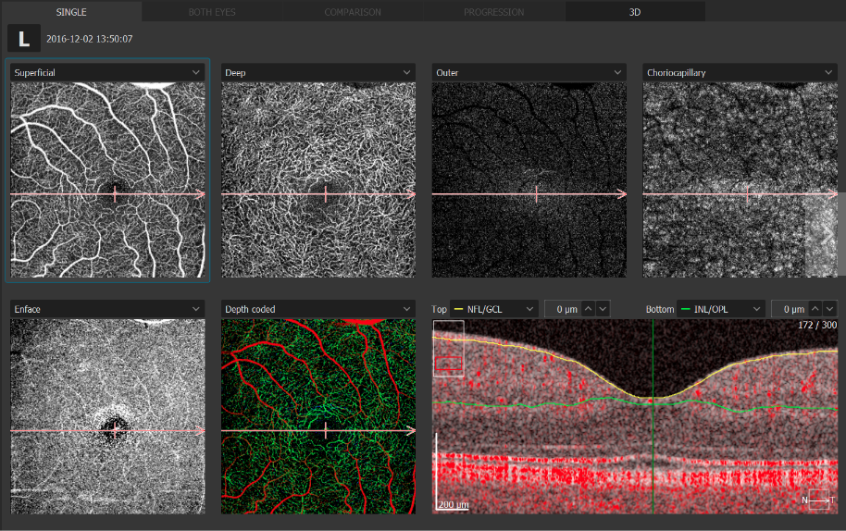Viewport: 846px width, 531px height.
Task: Click the Depth coded angiography image
Action: pos(317,416)
